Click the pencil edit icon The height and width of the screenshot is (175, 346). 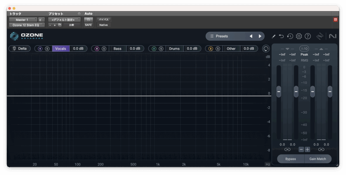[273, 36]
